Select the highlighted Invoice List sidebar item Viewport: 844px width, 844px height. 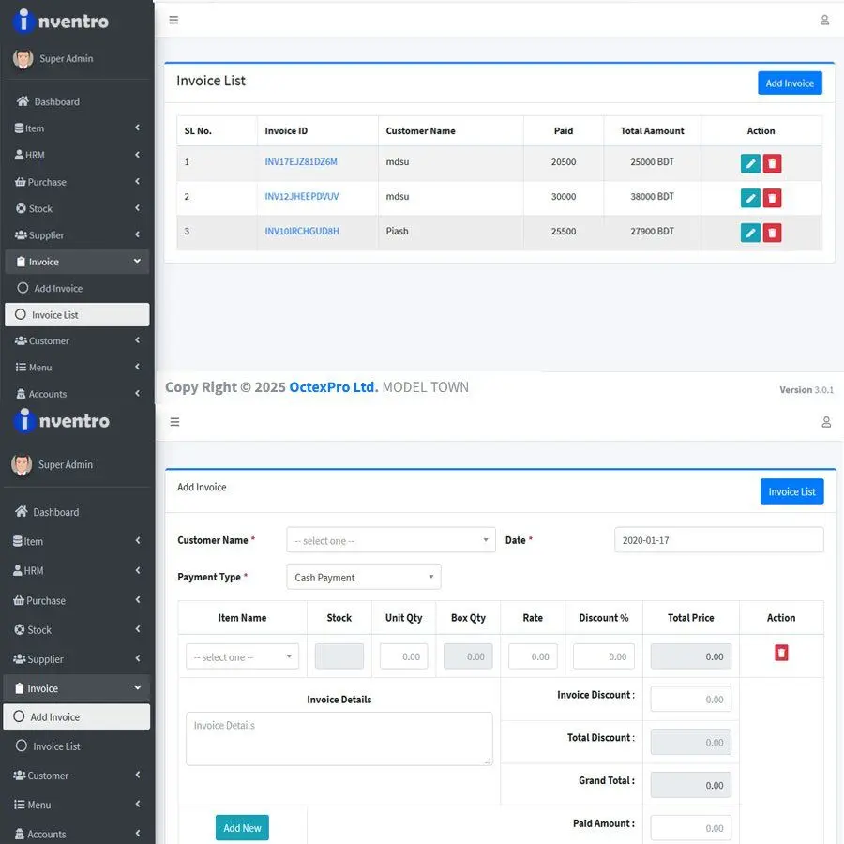tap(77, 315)
